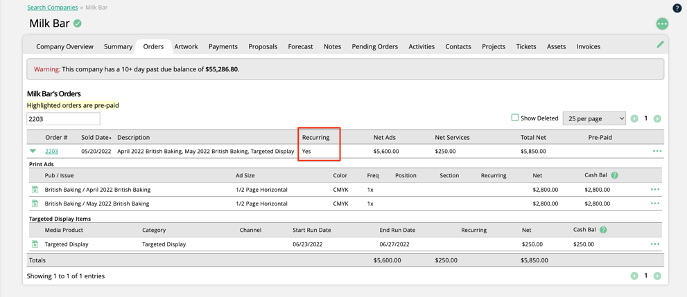
Task: Open document icon for Targeted Display row
Action: [x=35, y=244]
